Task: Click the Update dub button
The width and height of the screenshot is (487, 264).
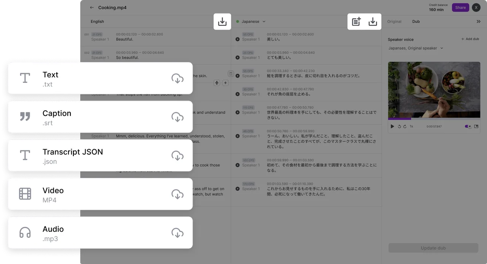Action: 433,248
